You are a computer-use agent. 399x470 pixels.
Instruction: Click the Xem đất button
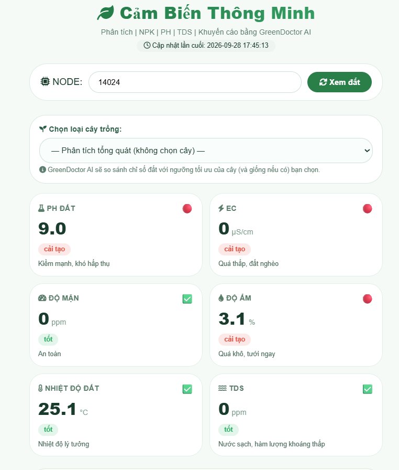[x=339, y=82]
